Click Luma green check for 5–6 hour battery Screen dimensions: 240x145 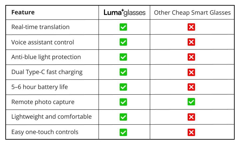(123, 87)
